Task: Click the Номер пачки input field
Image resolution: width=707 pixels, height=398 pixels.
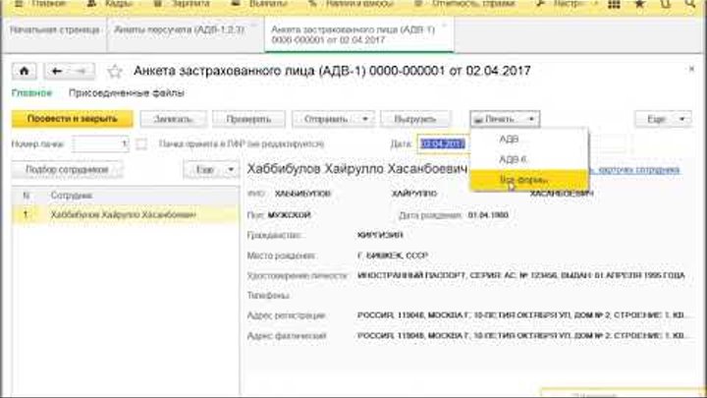Action: click(x=100, y=143)
